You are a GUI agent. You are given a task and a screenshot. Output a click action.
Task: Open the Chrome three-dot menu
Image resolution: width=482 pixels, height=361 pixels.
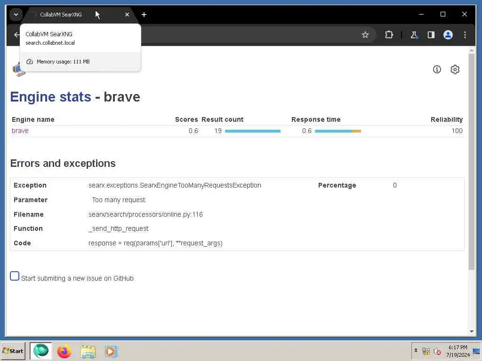pyautogui.click(x=465, y=35)
